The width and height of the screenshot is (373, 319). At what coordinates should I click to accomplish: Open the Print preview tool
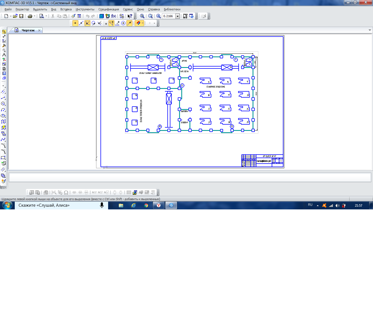coord(42,16)
